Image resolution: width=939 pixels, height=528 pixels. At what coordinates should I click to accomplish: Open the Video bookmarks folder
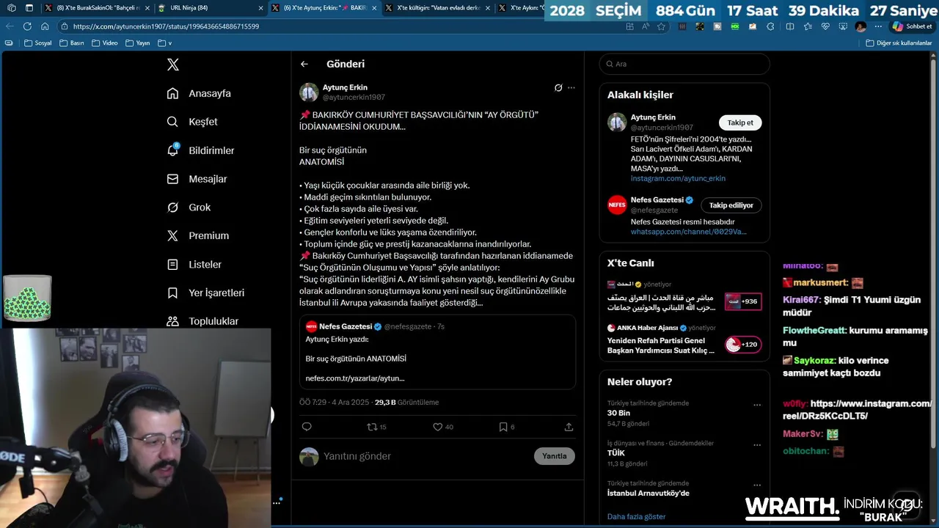point(104,43)
